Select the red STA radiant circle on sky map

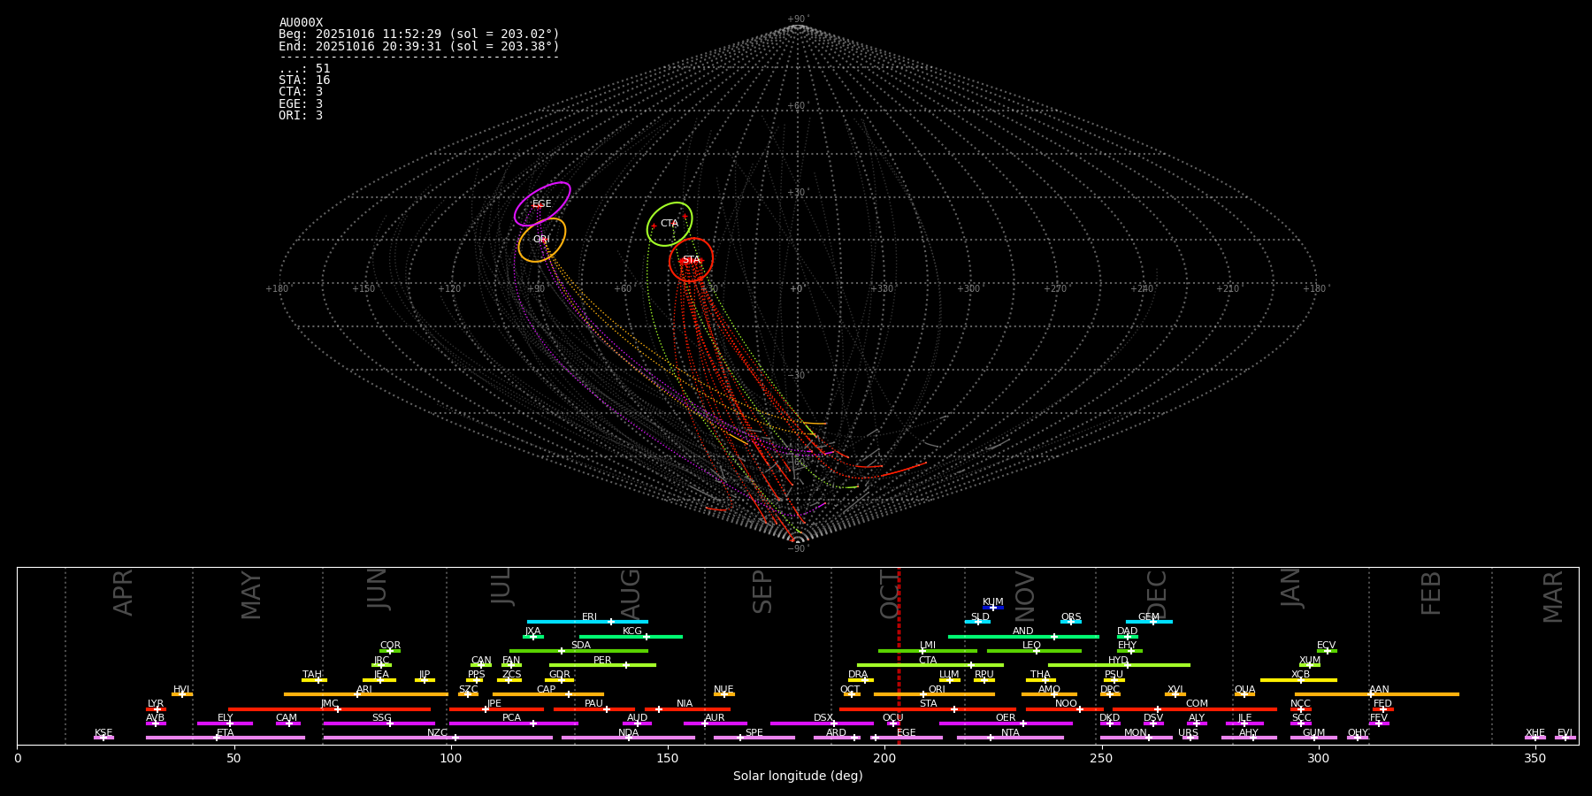[x=691, y=260]
